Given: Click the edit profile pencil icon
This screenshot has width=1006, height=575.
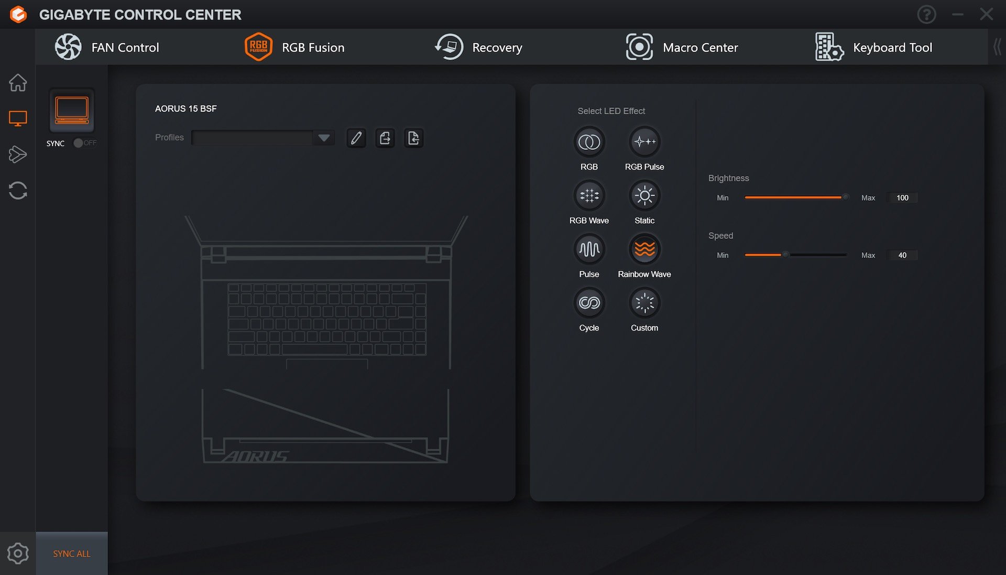Looking at the screenshot, I should [356, 138].
